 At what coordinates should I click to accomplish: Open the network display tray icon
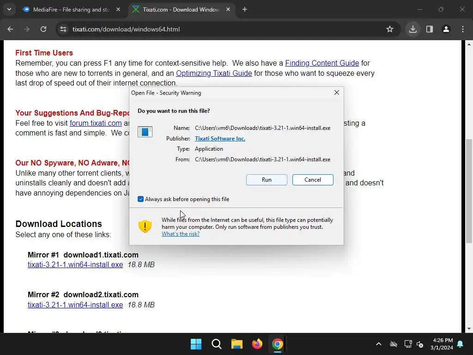(x=408, y=344)
